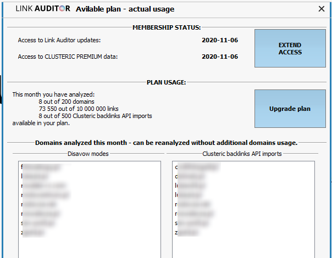Click the MEMBERSHIP STATUS heading

(x=167, y=27)
